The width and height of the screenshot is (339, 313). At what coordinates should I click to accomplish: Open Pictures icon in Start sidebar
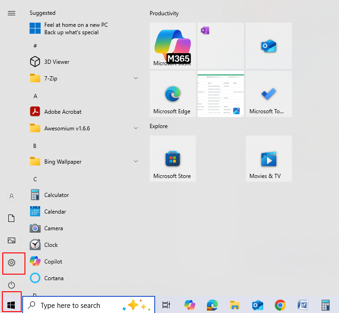click(x=12, y=240)
